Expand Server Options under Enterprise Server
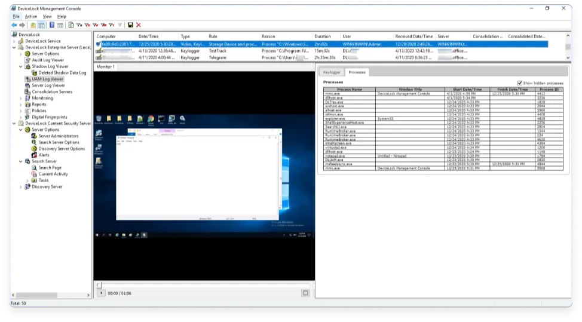The height and width of the screenshot is (322, 582). [x=21, y=54]
